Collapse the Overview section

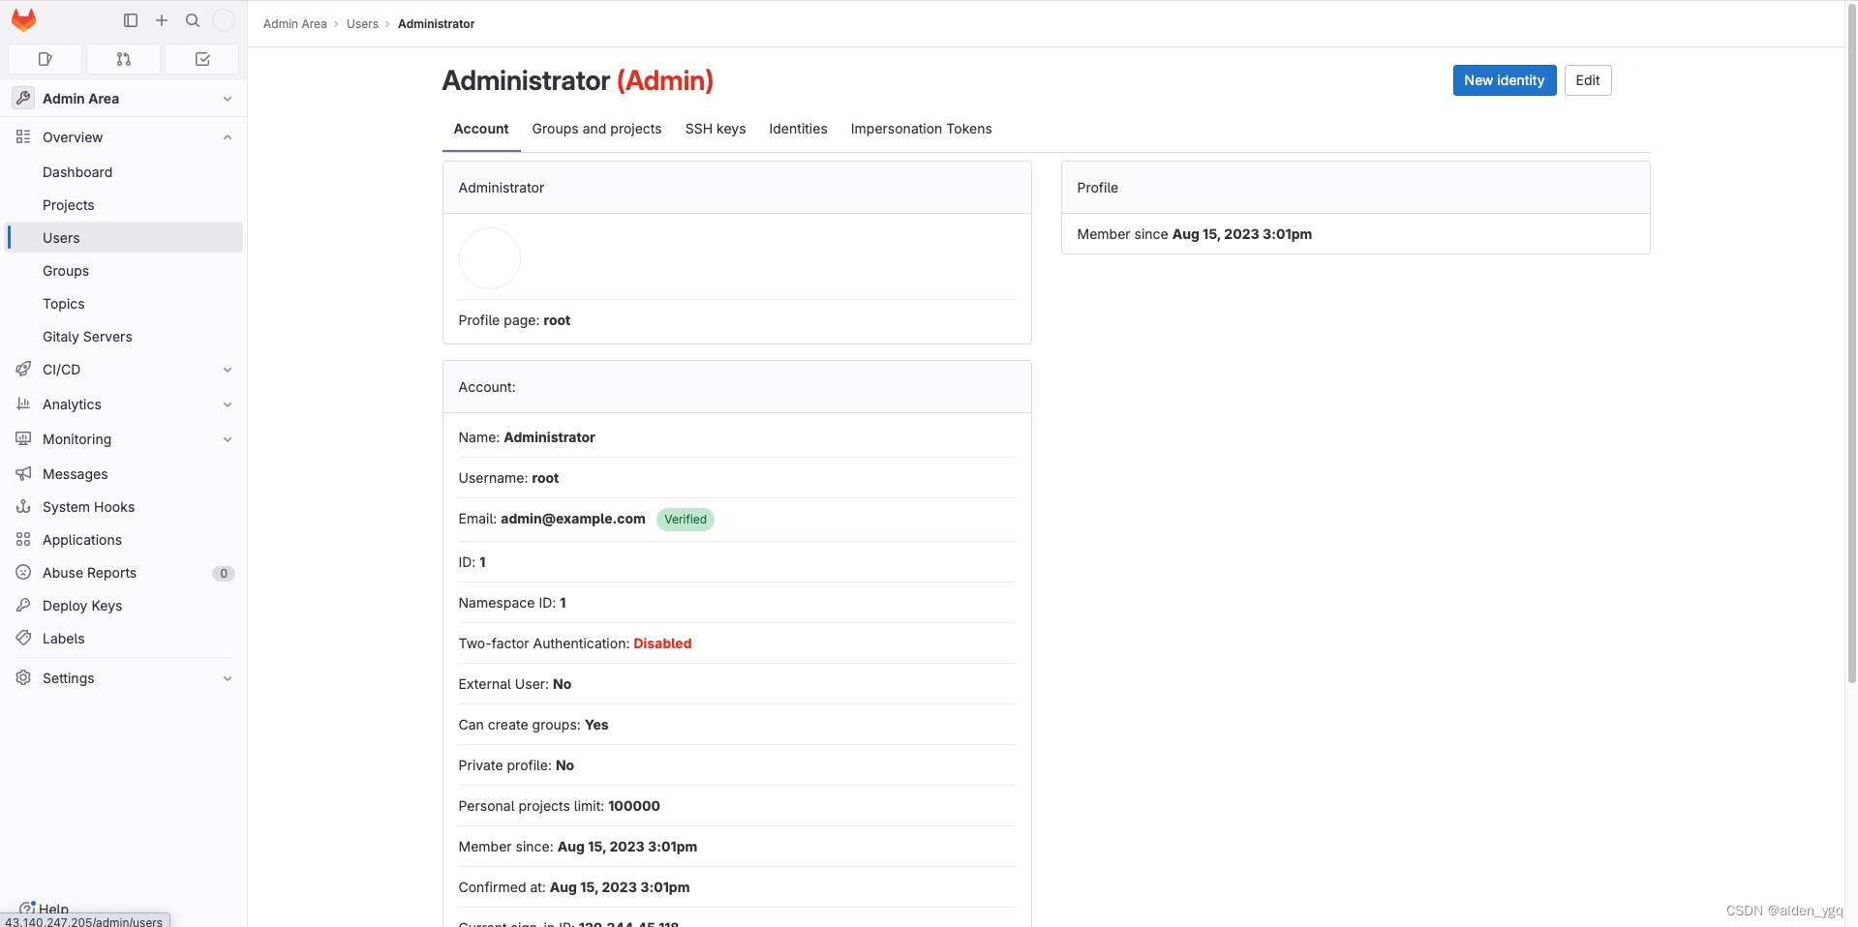[x=227, y=136]
